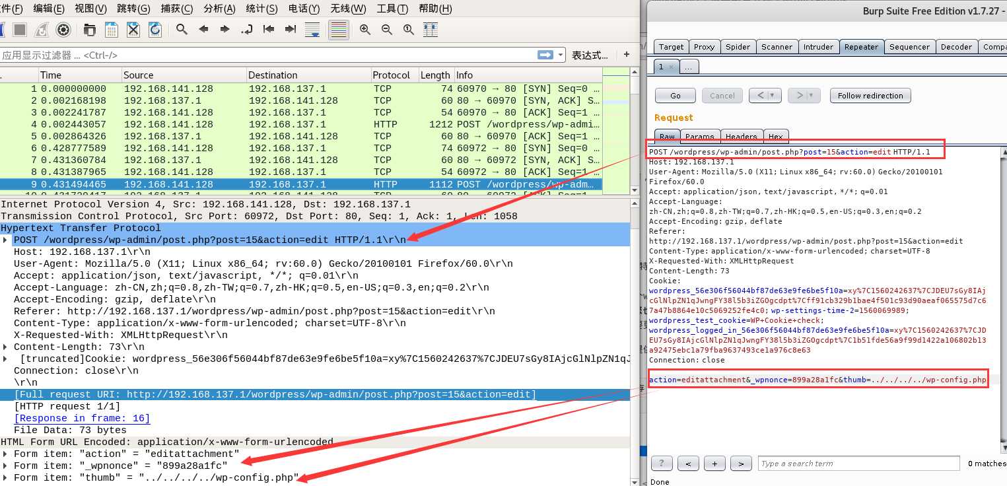
Task: Stop the running Wireshark capture
Action: point(20,30)
